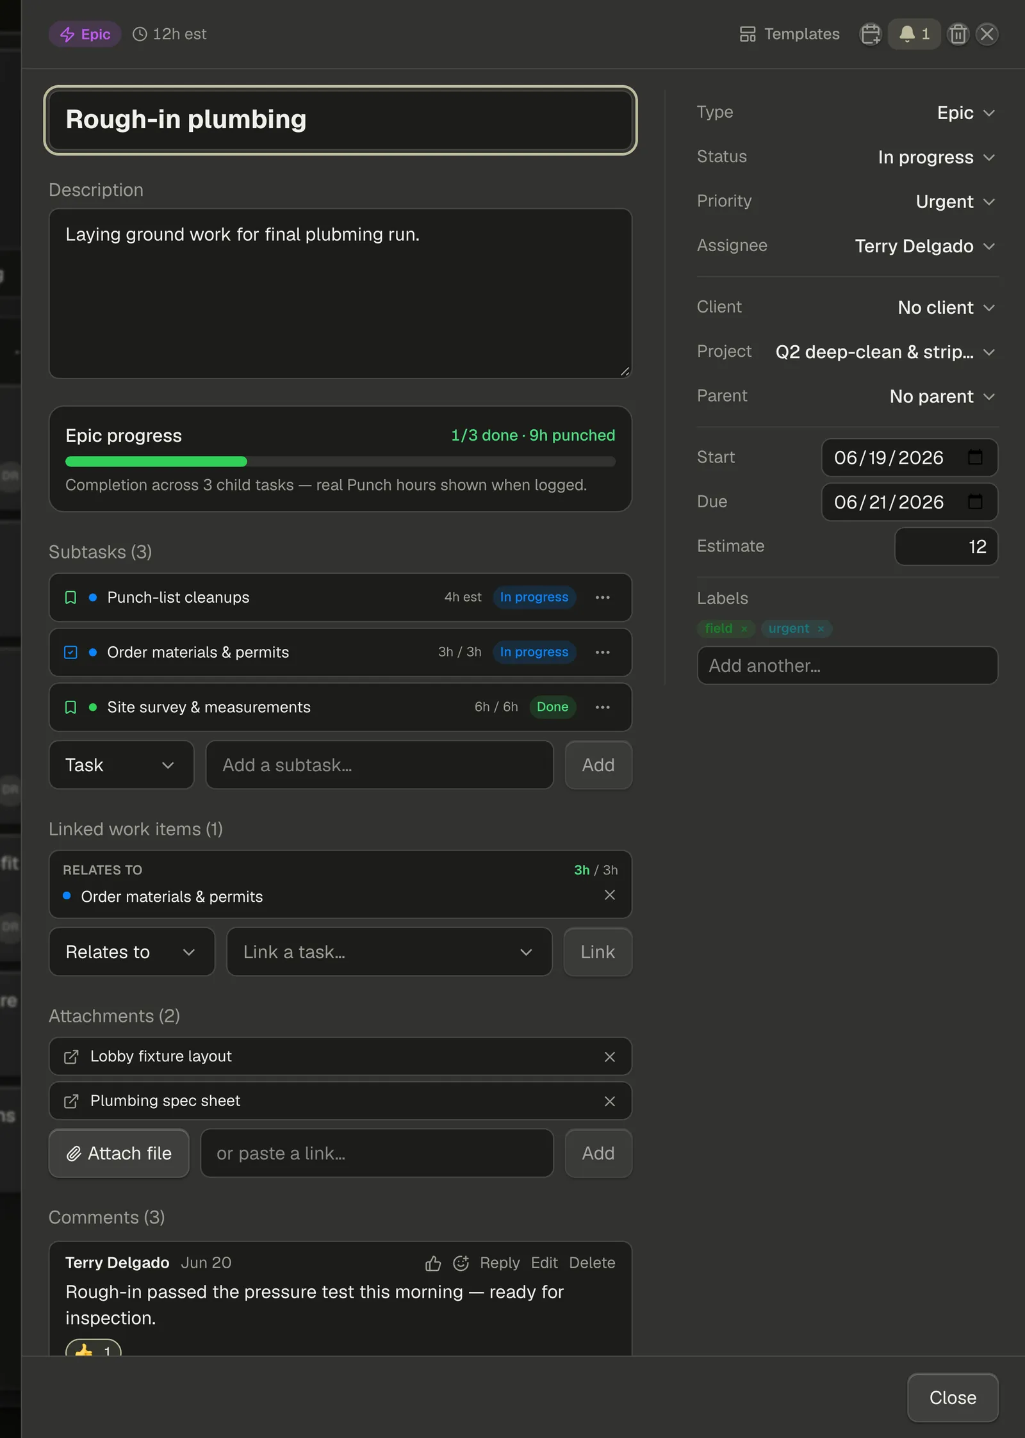Image resolution: width=1025 pixels, height=1438 pixels.
Task: Click Add button next to paste link
Action: (598, 1154)
